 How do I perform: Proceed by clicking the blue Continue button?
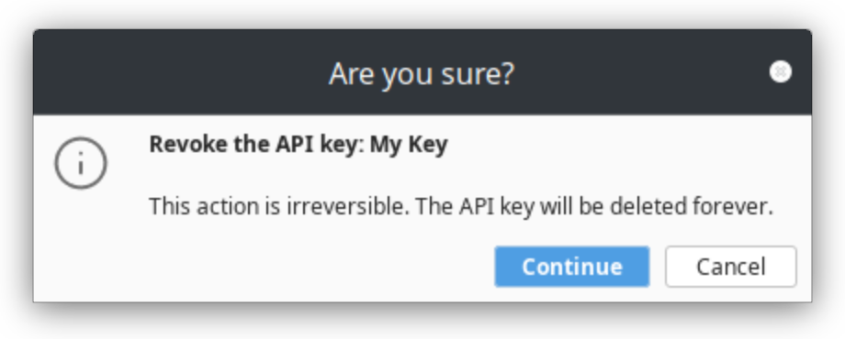(x=572, y=267)
